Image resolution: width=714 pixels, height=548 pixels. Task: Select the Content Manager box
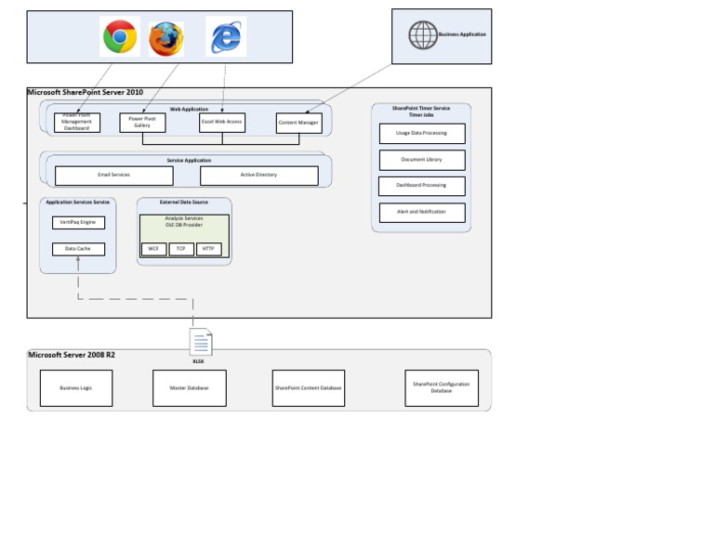[x=299, y=123]
